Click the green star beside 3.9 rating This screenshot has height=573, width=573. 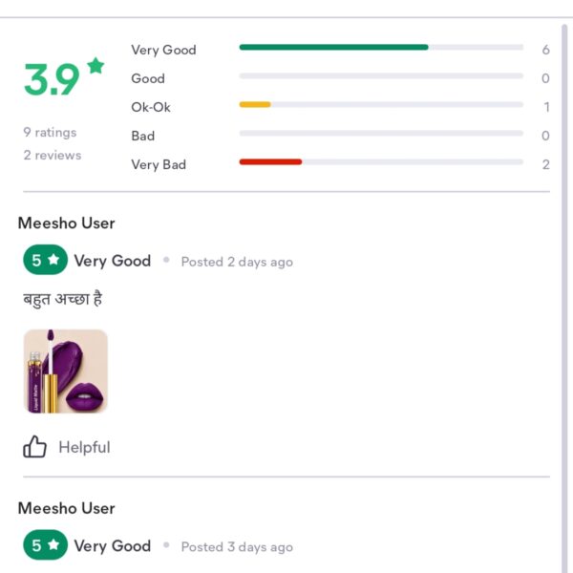(95, 66)
